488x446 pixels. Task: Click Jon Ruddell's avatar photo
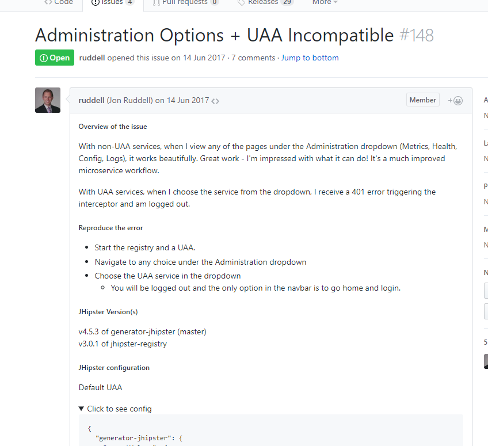[48, 100]
